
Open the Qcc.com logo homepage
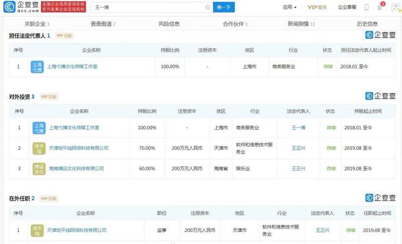point(21,7)
